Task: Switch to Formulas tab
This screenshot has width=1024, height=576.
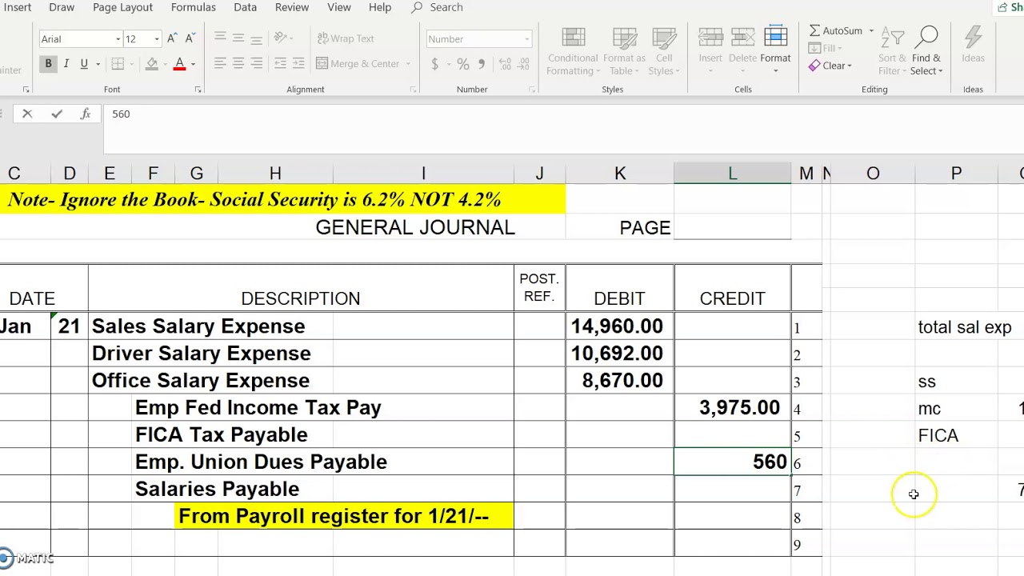Action: coord(193,7)
